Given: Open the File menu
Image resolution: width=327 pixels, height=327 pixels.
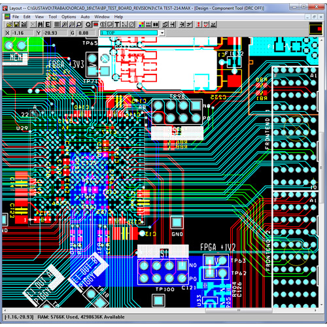Looking at the screenshot, I should pyautogui.click(x=16, y=17).
